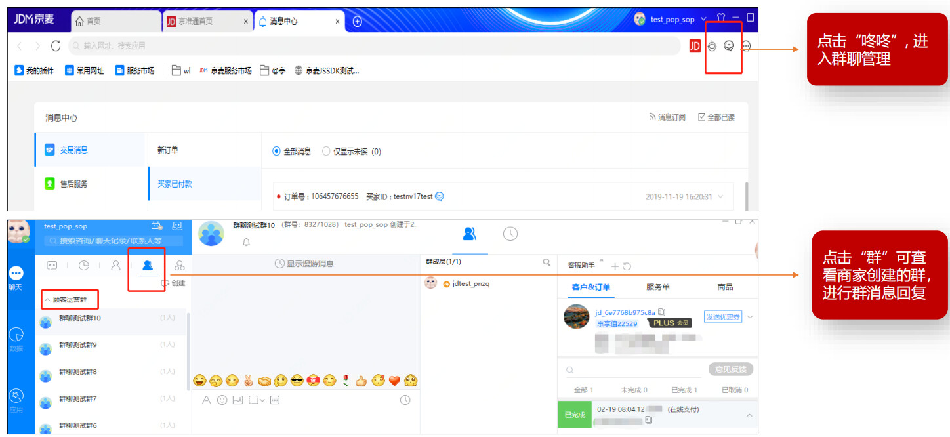This screenshot has height=437, width=950.
Task: Open 售后服务 category in message center
Action: 89,184
